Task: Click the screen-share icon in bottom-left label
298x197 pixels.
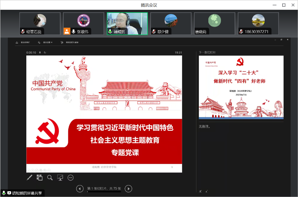Action: tap(9, 193)
